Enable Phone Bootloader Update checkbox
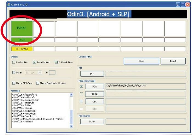This screenshot has height=135, width=192. (x=38, y=83)
